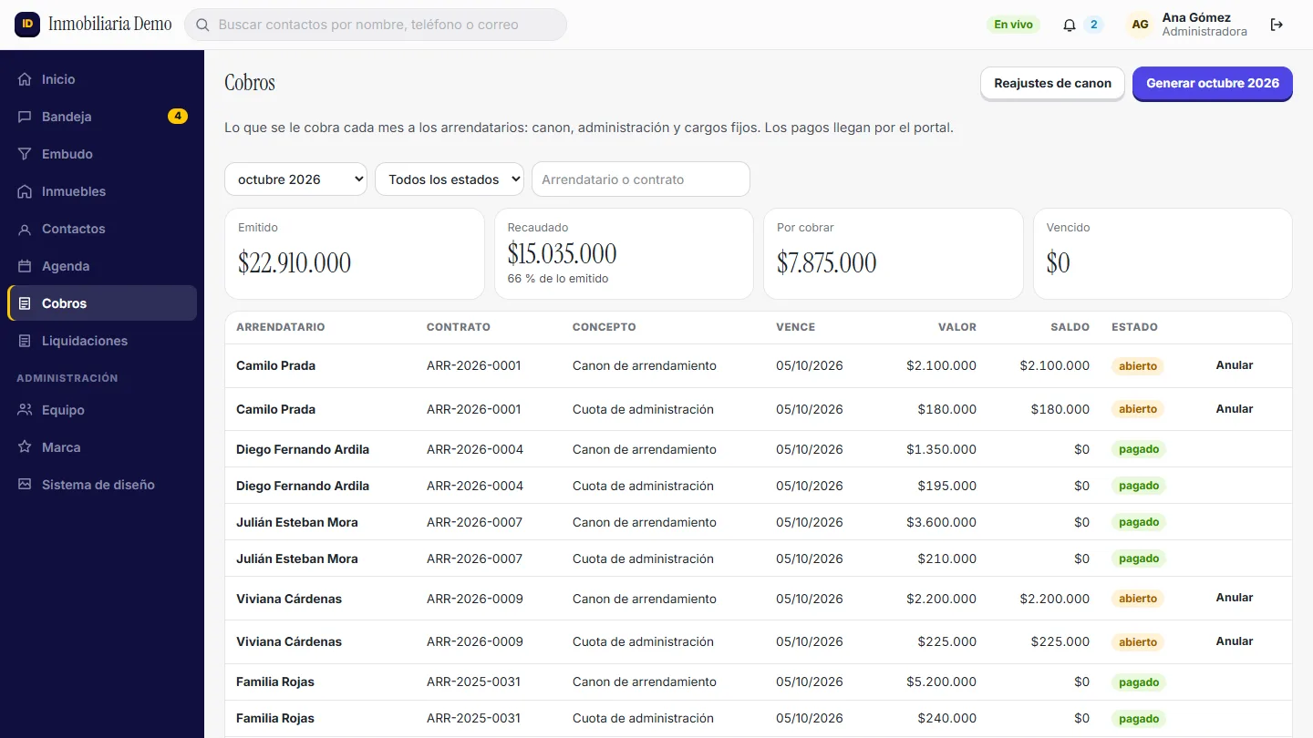Go to Bandeja menu item
This screenshot has height=738, width=1313.
(102, 117)
